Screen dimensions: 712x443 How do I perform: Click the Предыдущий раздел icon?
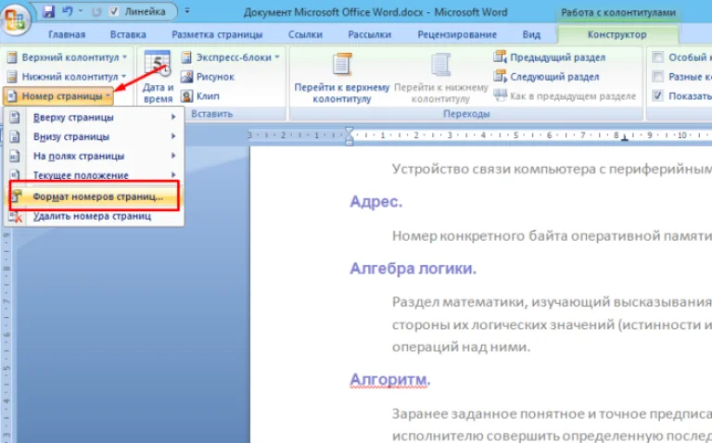pos(500,57)
